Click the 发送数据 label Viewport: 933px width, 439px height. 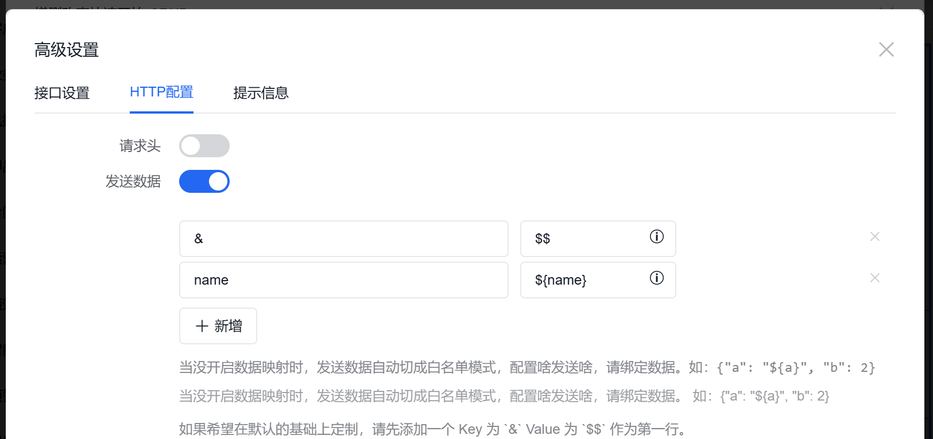pyautogui.click(x=133, y=182)
